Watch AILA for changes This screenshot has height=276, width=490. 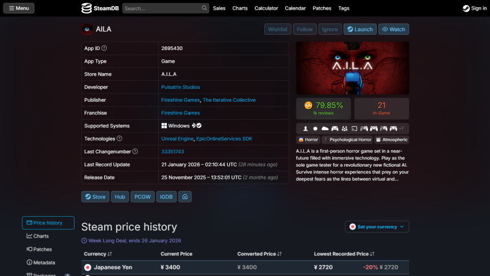394,29
